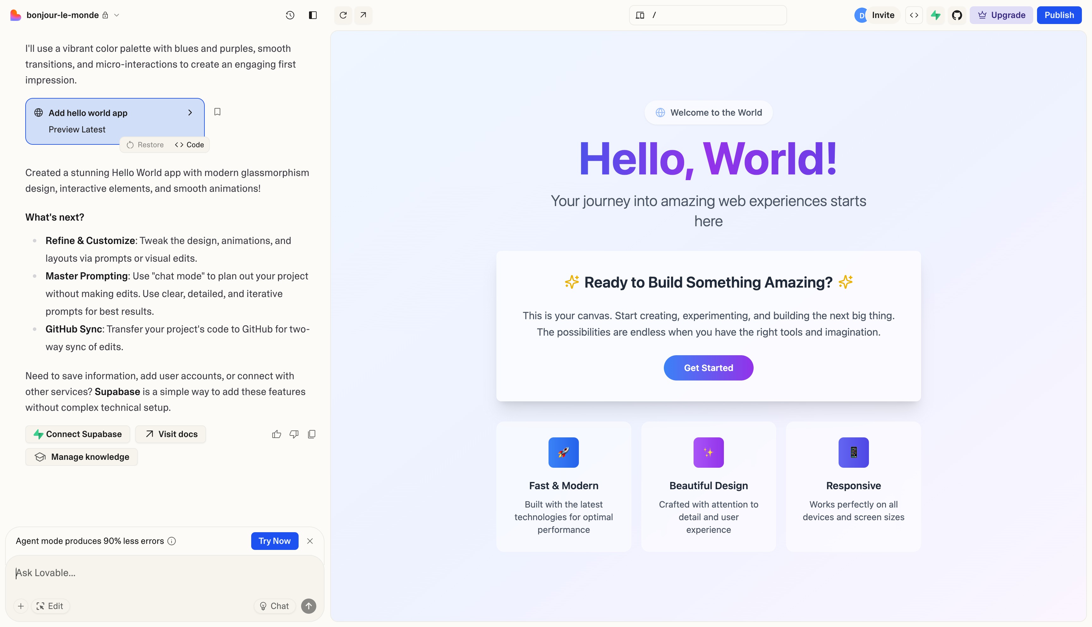Open Code for the edit card
Viewport: 1092px width, 627px height.
tap(189, 145)
